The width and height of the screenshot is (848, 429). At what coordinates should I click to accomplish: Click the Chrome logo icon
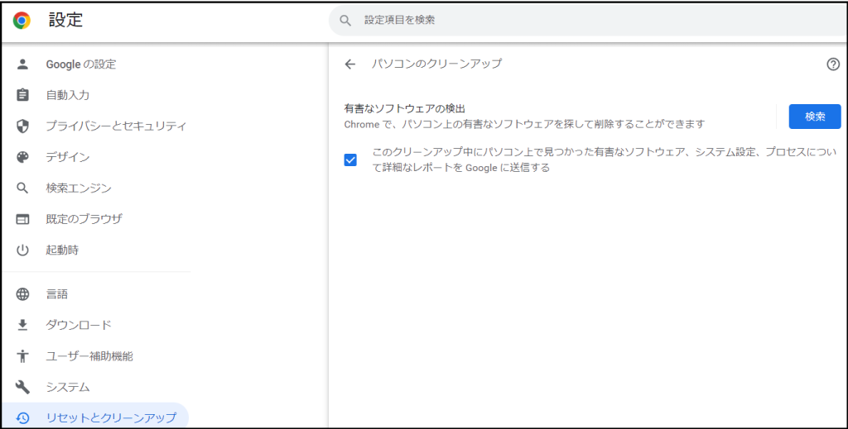(22, 21)
